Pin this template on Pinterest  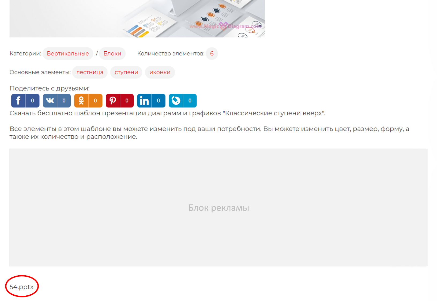coord(113,101)
